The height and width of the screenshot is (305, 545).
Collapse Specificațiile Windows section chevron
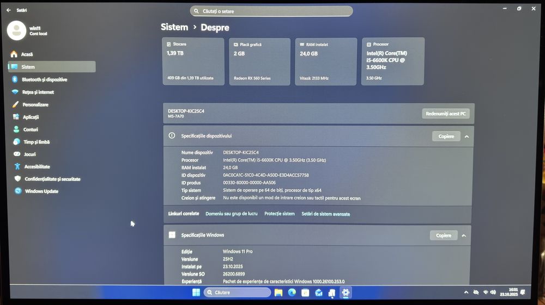pyautogui.click(x=464, y=236)
